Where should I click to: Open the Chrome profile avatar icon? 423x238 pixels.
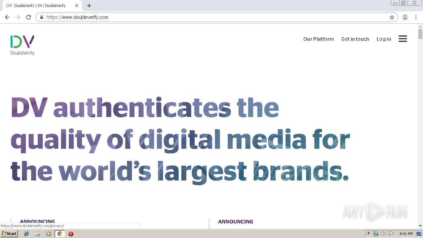(405, 17)
